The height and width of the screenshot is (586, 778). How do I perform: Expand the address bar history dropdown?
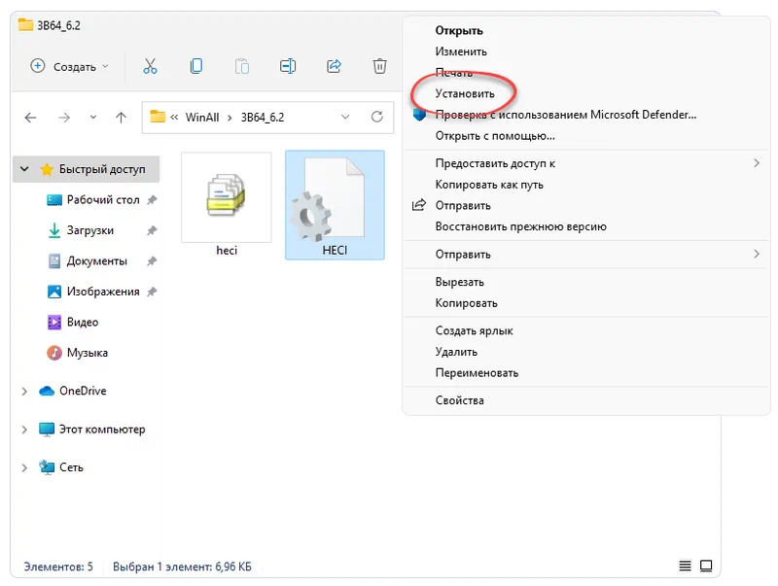(x=345, y=117)
